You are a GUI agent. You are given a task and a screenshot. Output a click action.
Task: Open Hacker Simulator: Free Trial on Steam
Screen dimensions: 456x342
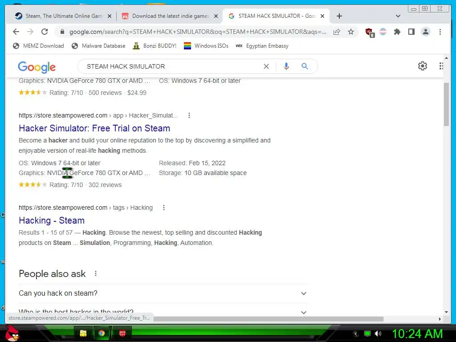[94, 128]
